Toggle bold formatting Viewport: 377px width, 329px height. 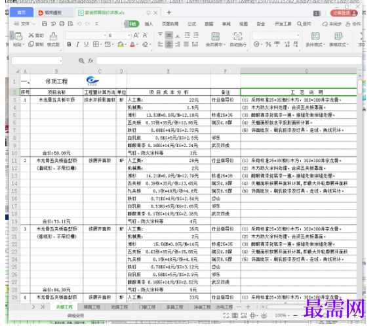pyautogui.click(x=69, y=44)
